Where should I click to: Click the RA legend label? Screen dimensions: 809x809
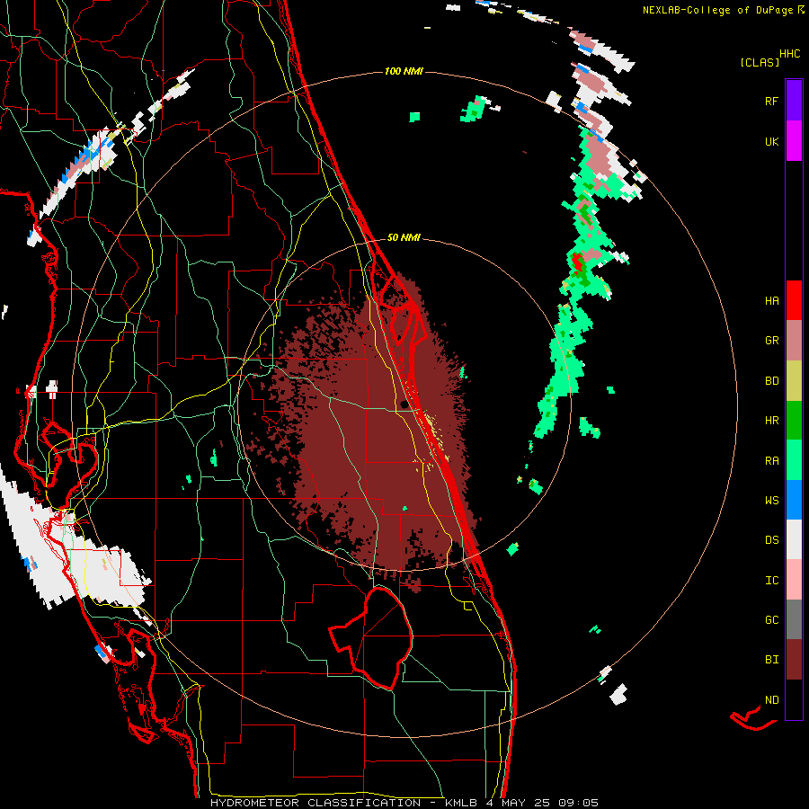(x=771, y=461)
